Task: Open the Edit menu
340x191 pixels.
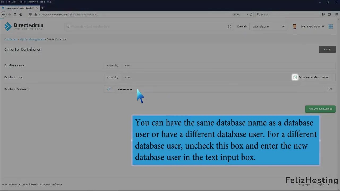Action: 8,2
